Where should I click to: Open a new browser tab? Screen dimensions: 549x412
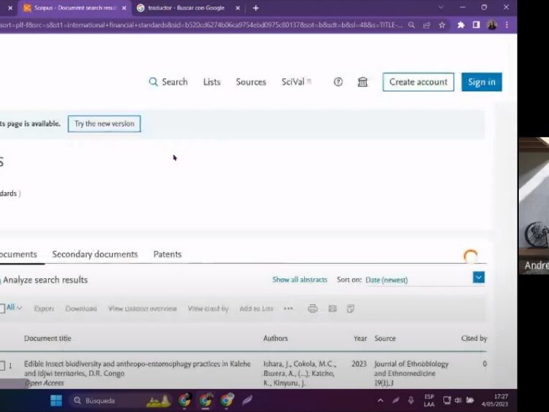256,8
